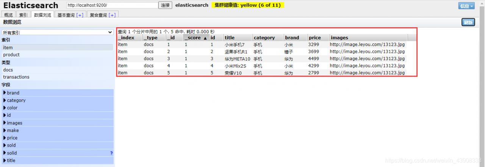The height and width of the screenshot is (167, 485).
Task: Click the help question mark beside solid field
Action: [111, 153]
